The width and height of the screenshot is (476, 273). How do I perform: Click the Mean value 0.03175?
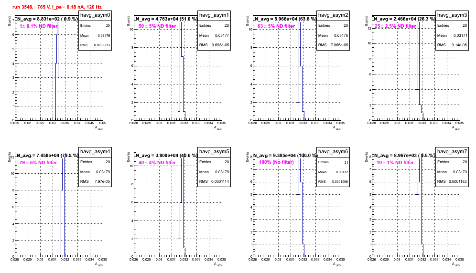[x=104, y=35]
